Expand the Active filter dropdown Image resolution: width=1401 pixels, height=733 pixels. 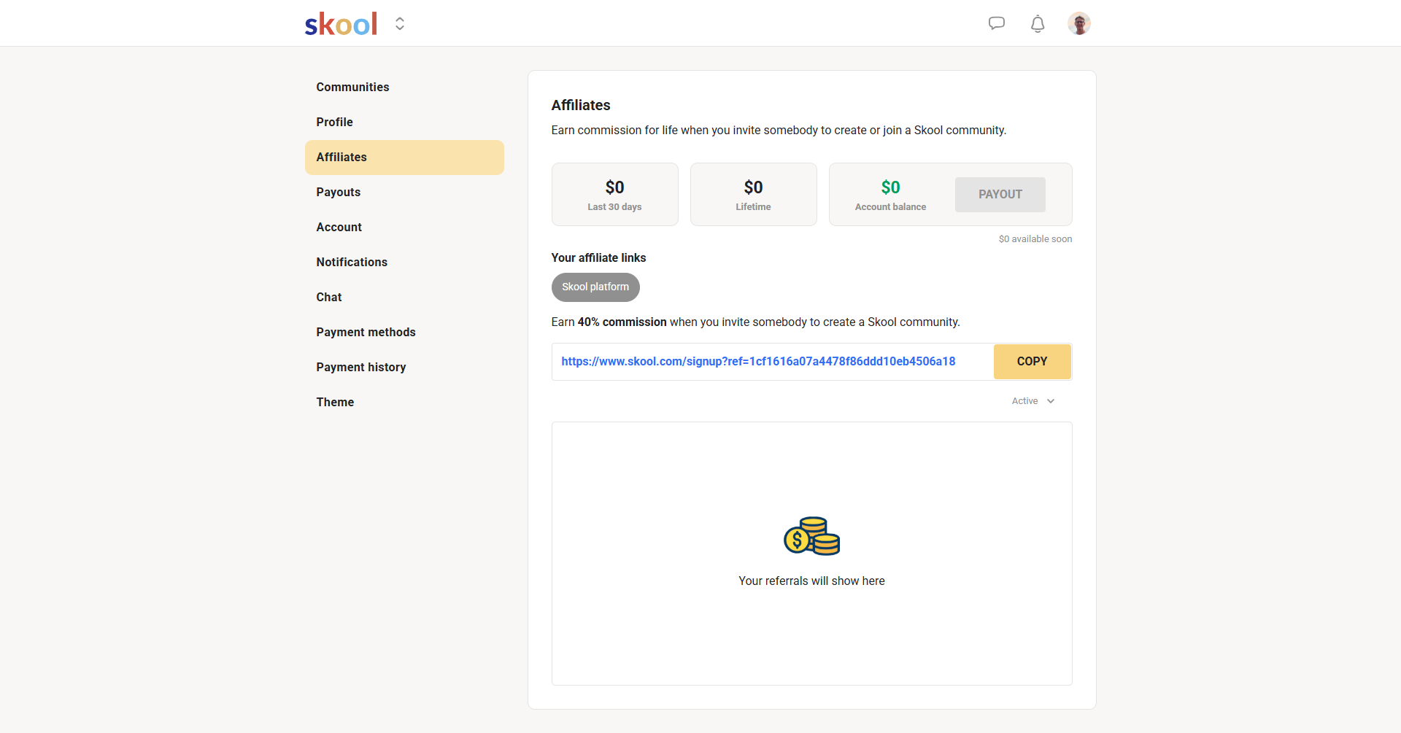point(1033,401)
